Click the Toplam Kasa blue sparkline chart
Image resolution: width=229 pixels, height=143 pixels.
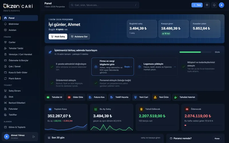click(66, 127)
